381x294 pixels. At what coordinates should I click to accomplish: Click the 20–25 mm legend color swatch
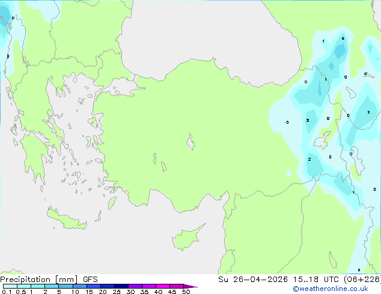click(108, 286)
